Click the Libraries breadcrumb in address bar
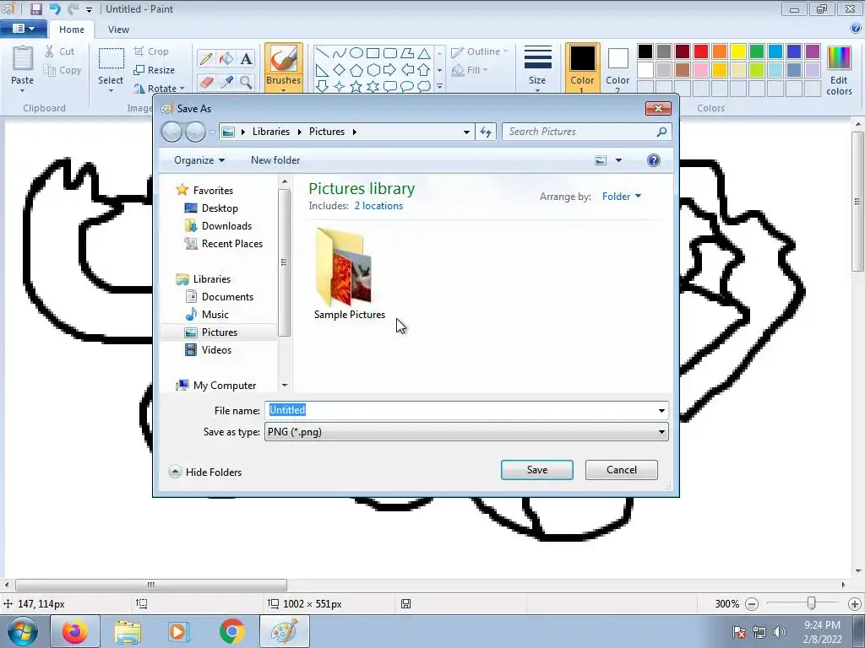 tap(271, 132)
